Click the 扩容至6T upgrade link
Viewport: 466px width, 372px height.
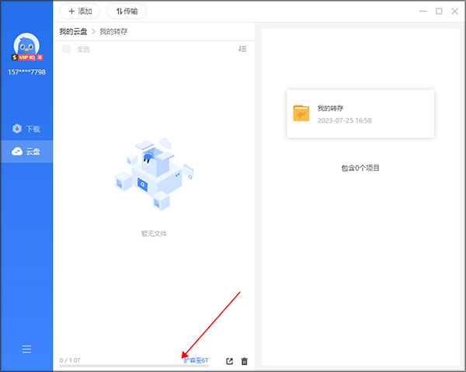196,360
